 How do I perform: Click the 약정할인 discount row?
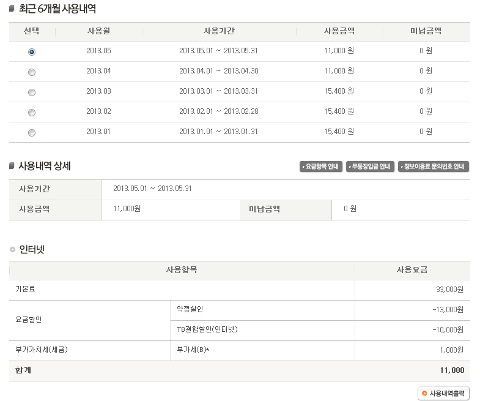[320, 310]
